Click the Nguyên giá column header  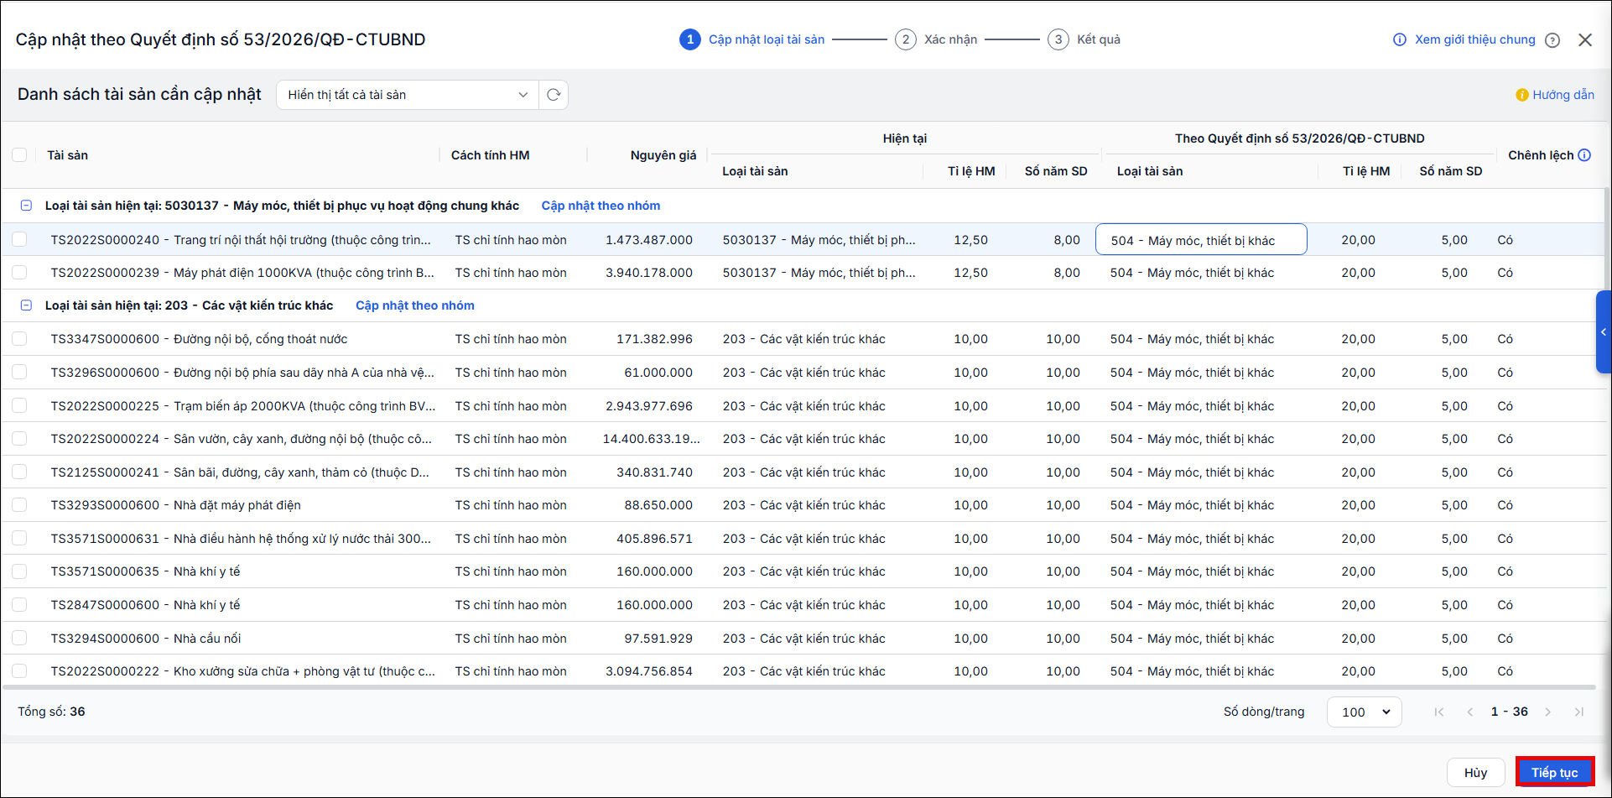coord(663,155)
